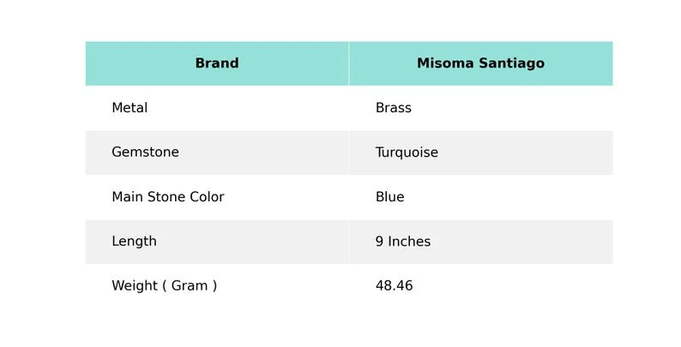Image resolution: width=681 pixels, height=347 pixels.
Task: Select the 9 Inches value
Action: (403, 242)
